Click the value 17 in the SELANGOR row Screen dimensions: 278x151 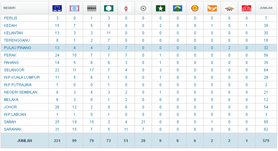(x=91, y=70)
